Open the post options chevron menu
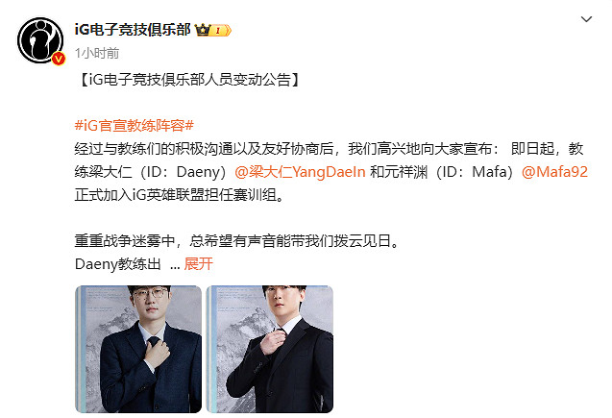This screenshot has height=418, width=612. [586, 19]
